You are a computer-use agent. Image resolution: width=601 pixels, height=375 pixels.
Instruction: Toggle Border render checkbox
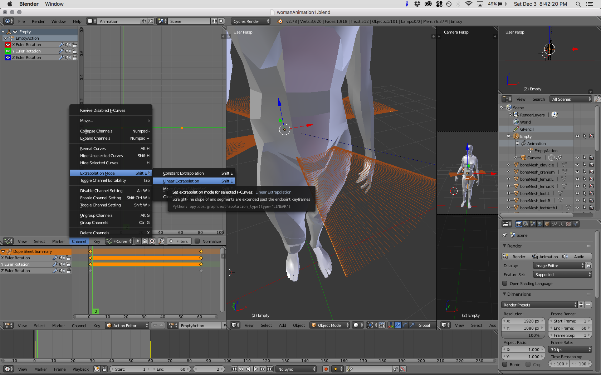click(x=505, y=365)
